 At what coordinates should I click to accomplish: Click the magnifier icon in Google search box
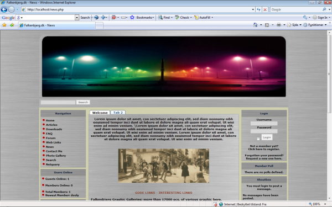[x=324, y=9]
